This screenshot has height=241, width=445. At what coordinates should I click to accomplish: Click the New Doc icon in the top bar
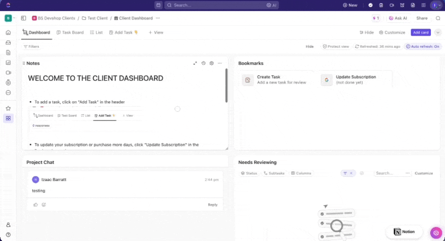tap(413, 5)
